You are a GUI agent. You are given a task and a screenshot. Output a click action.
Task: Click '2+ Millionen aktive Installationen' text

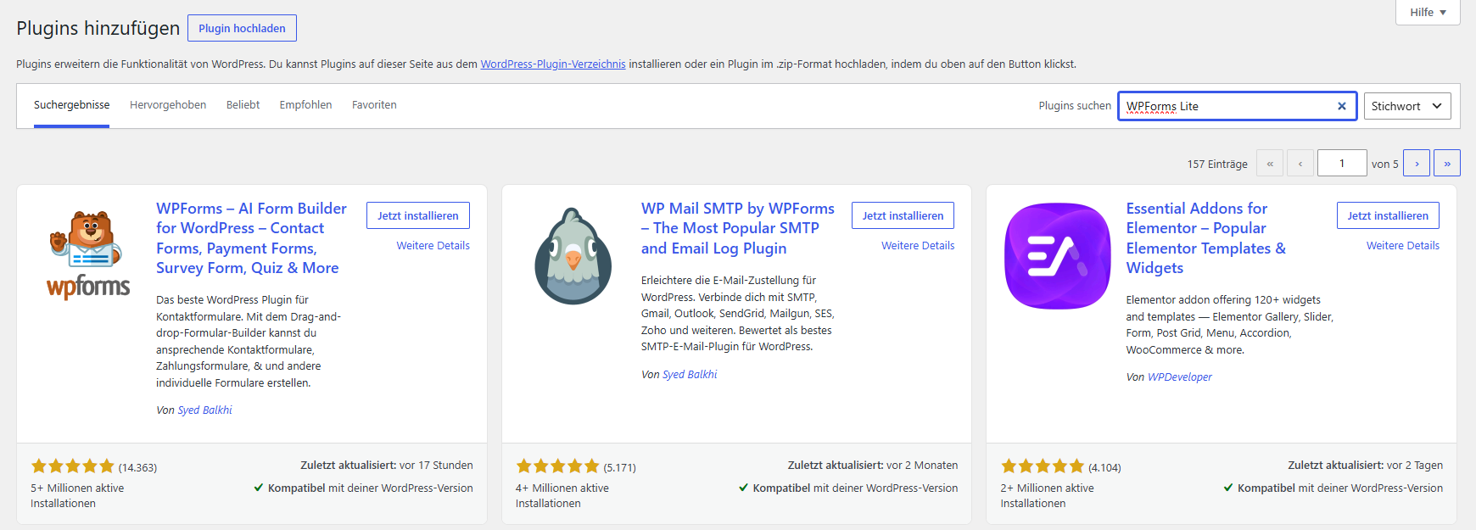1047,495
